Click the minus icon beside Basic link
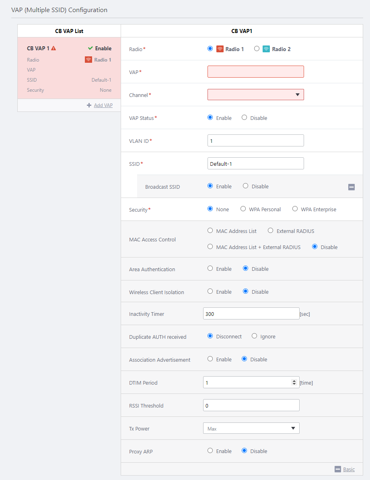 pyautogui.click(x=338, y=469)
